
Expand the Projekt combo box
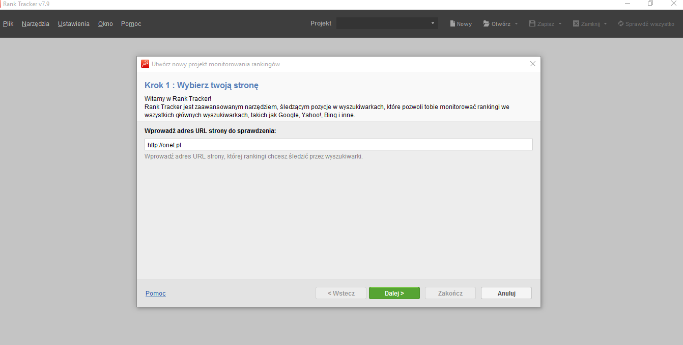click(433, 23)
